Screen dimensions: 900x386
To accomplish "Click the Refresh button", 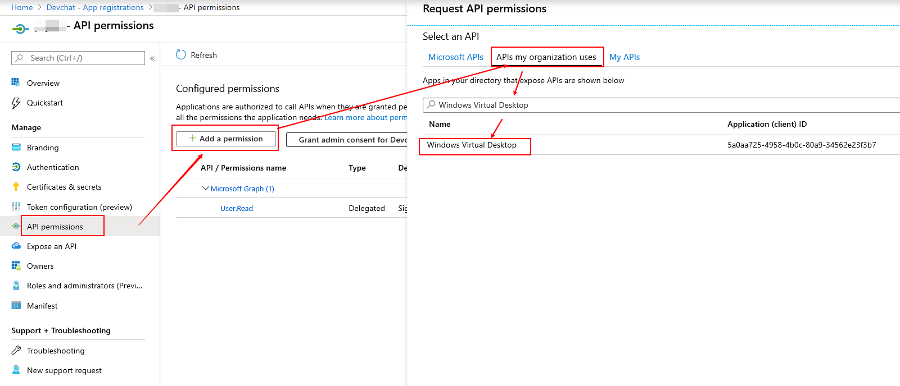I will tap(196, 55).
